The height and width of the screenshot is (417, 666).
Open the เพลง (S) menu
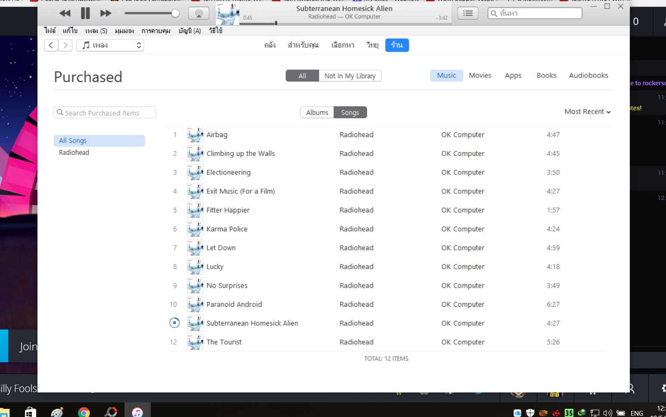96,31
